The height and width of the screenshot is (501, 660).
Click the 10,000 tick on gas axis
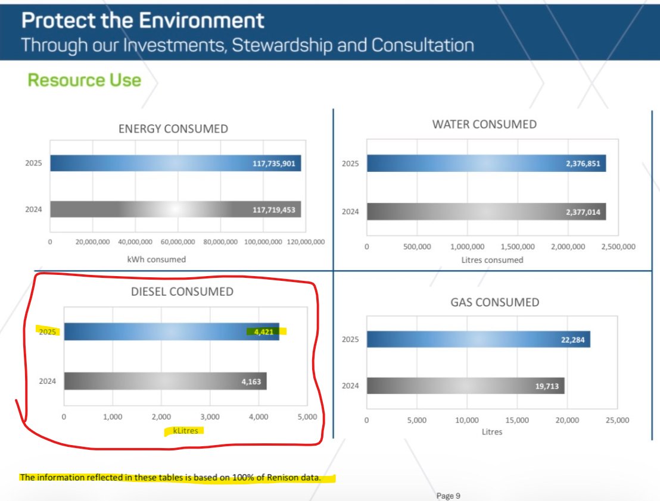click(467, 420)
